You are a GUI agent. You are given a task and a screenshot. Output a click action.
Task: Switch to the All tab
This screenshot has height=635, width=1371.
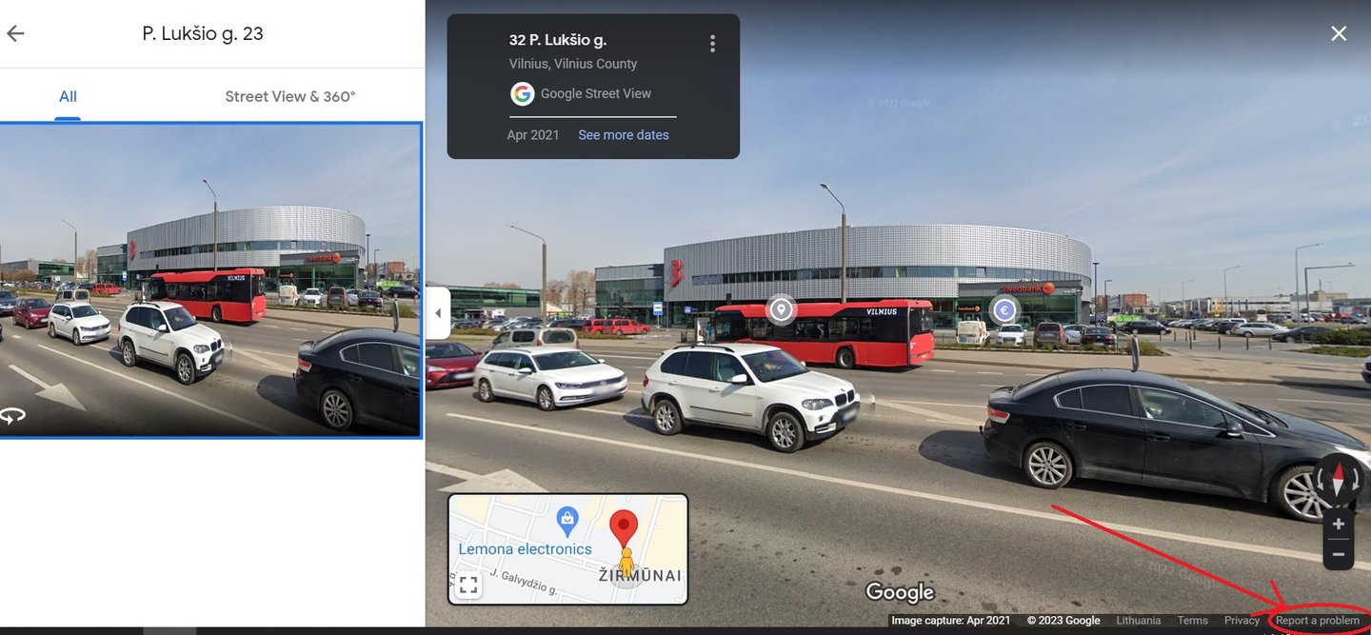[68, 96]
